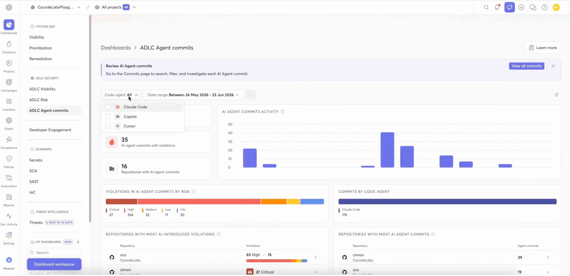This screenshot has width=570, height=276.
Task: Click the 16 Repositories with AI agent commits card
Action: [x=157, y=168]
